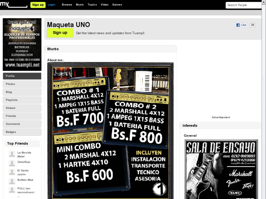This screenshot has width=266, height=199.
Task: Click La Movida Metal friend name
Action: tap(24, 154)
